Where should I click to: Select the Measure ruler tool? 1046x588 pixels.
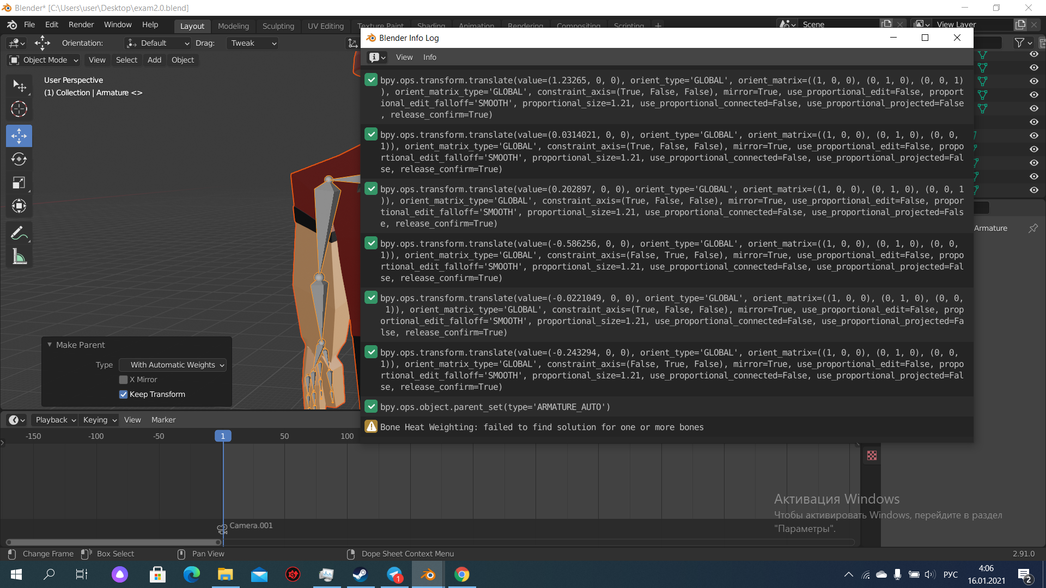(x=19, y=257)
